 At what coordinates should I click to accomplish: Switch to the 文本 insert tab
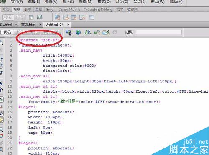pyautogui.click(x=120, y=10)
